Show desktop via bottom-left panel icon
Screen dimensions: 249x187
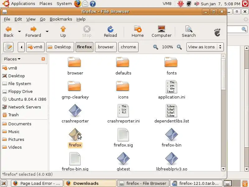click(4, 183)
